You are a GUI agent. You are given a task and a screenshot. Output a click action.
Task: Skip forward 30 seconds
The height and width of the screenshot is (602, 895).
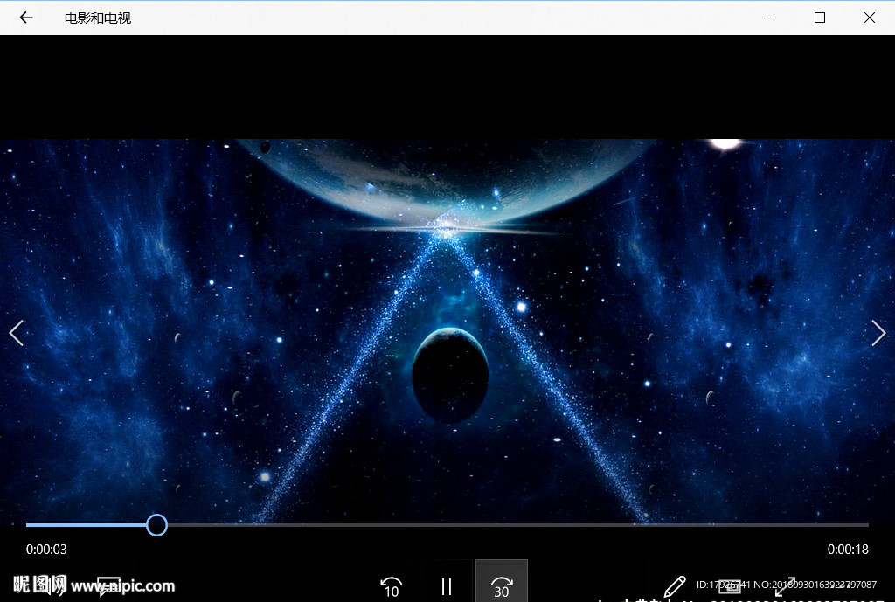point(501,586)
